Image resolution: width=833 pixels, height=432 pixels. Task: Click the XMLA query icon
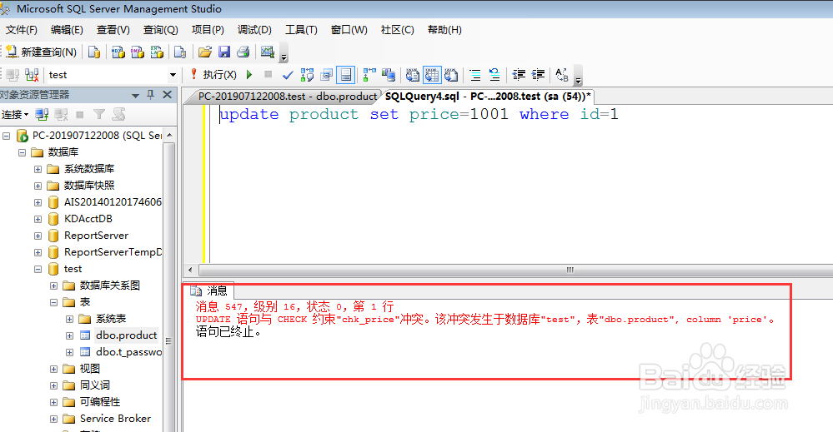[157, 52]
